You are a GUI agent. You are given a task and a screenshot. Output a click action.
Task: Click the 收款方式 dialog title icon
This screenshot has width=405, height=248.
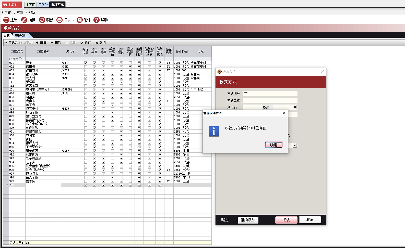pos(220,72)
